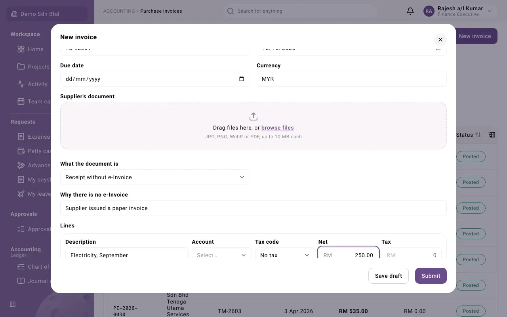
Task: Click the Advances icon in sidebar
Action: click(x=21, y=165)
